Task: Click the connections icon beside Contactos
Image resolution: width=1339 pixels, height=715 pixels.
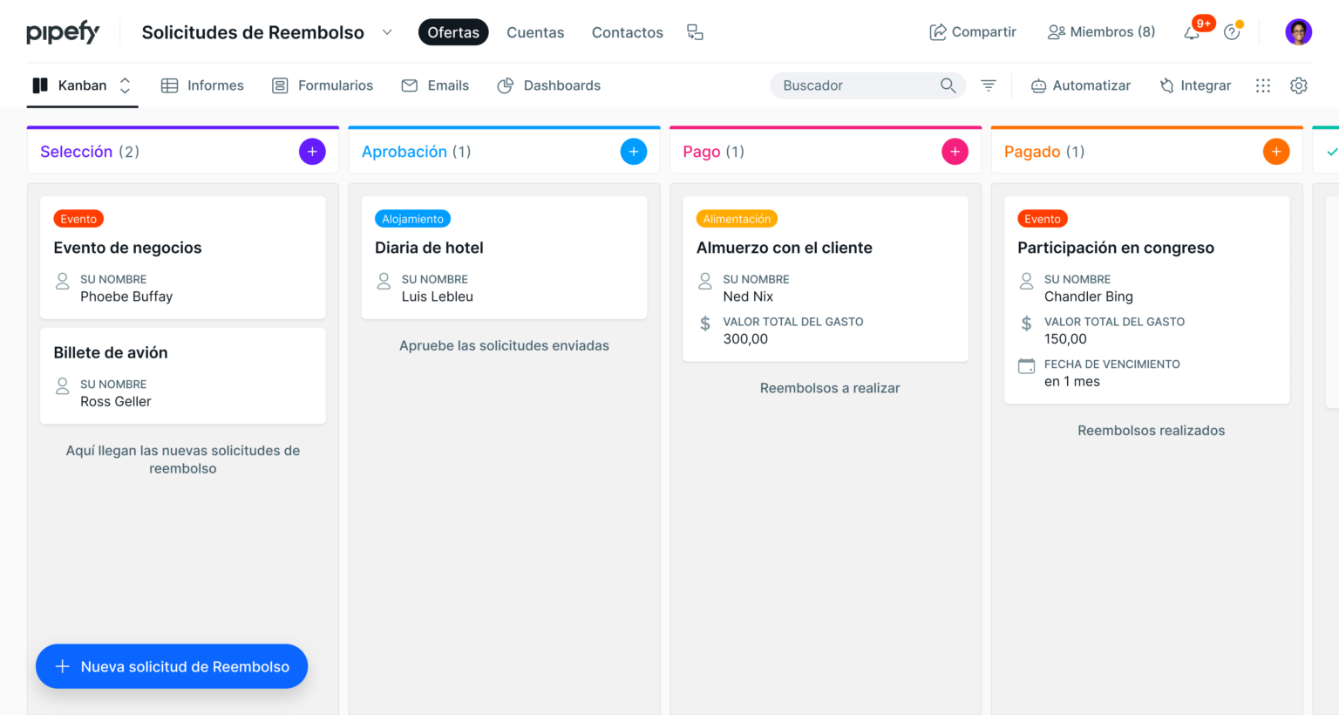Action: click(695, 32)
